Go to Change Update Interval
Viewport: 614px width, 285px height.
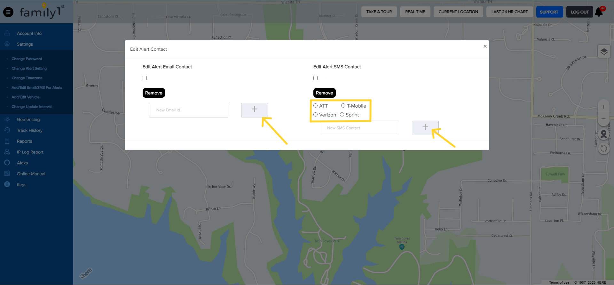(32, 107)
